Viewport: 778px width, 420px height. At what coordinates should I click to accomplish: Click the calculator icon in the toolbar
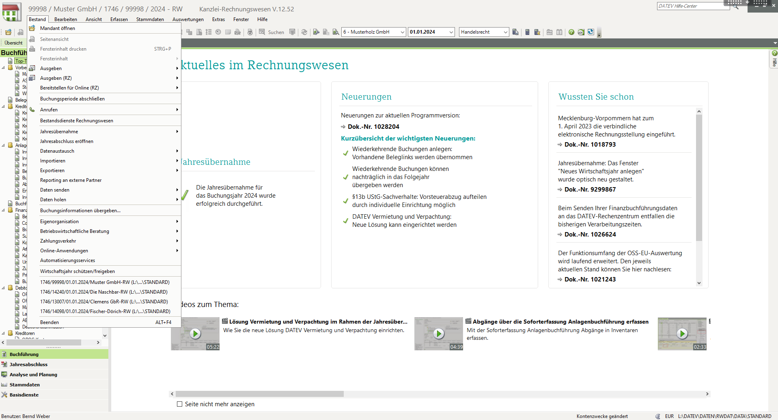(x=527, y=32)
